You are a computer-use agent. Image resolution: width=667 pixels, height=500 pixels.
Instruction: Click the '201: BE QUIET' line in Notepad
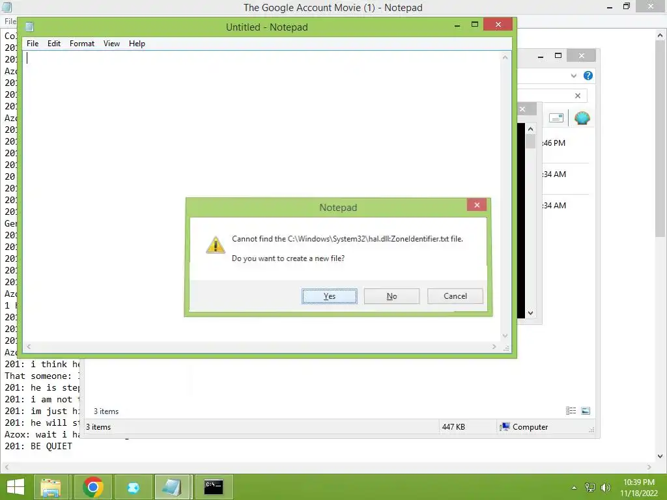click(38, 446)
